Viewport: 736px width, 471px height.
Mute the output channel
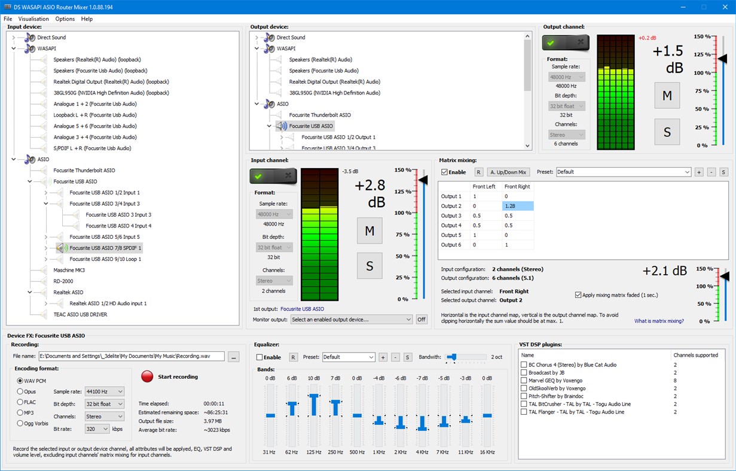tap(667, 95)
